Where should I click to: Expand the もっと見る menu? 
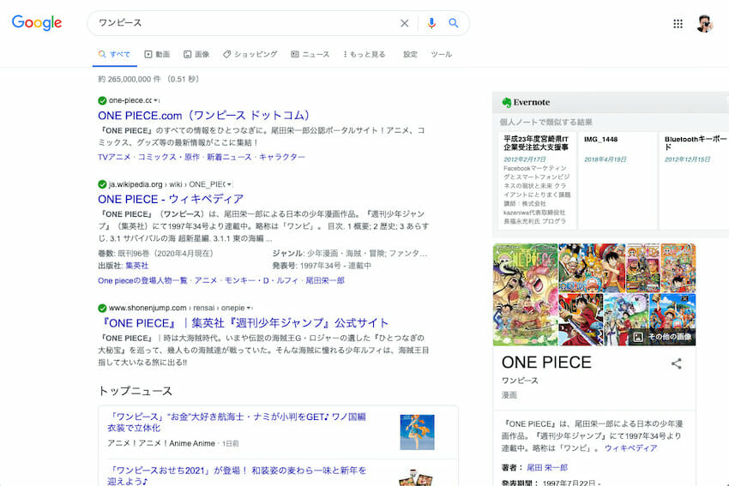(x=364, y=54)
